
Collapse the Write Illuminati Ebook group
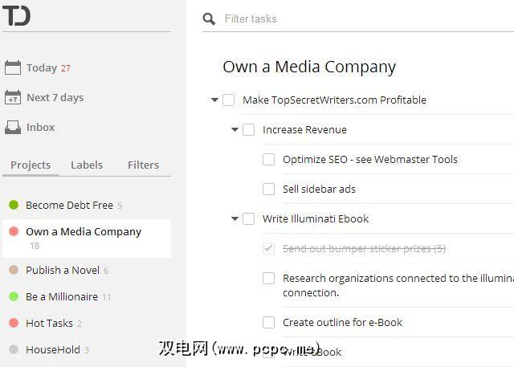pyautogui.click(x=235, y=218)
